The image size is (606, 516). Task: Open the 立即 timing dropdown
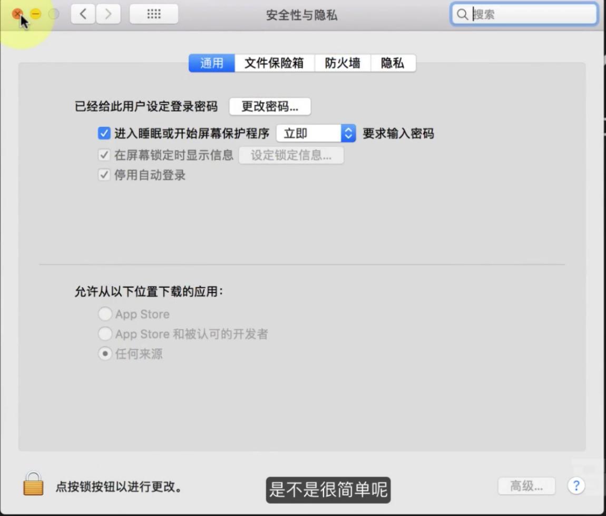(316, 133)
